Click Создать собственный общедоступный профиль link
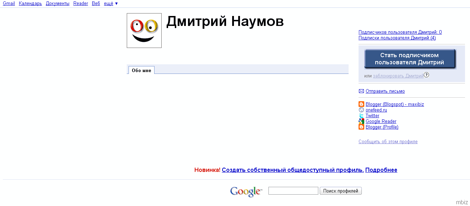 point(293,170)
